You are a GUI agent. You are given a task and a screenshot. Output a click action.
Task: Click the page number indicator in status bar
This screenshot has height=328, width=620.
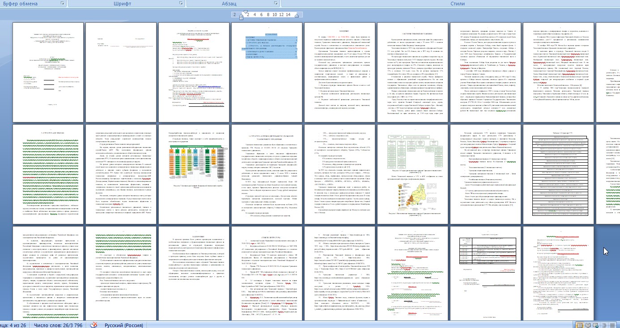pos(14,325)
